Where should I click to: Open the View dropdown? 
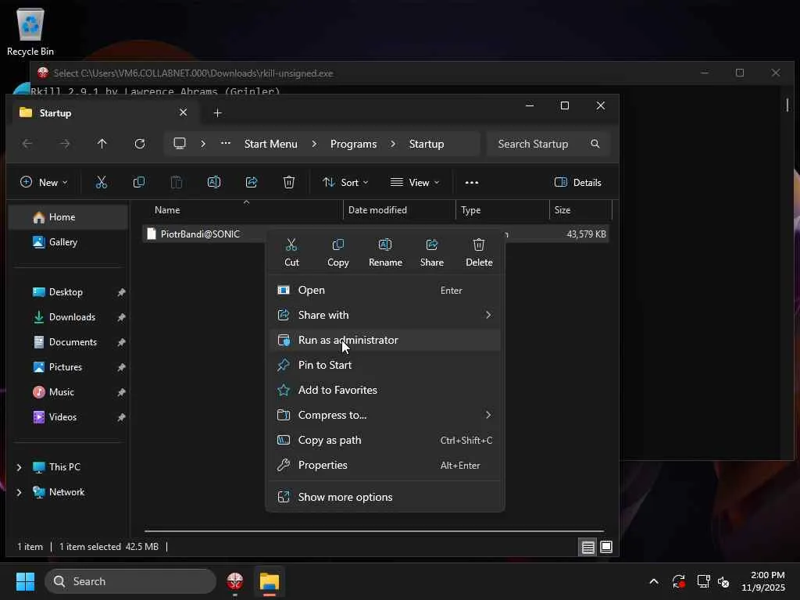click(x=415, y=182)
